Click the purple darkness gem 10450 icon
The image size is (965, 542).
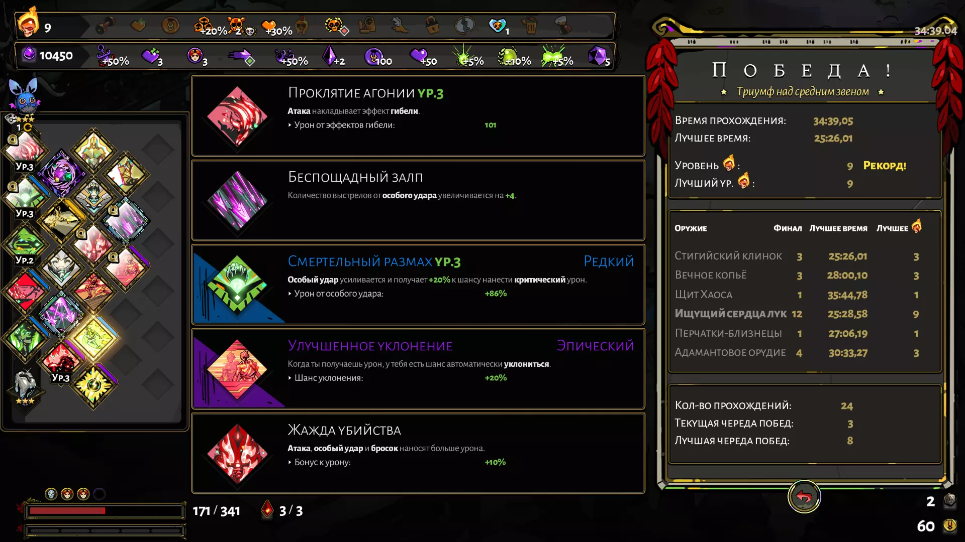pos(29,54)
